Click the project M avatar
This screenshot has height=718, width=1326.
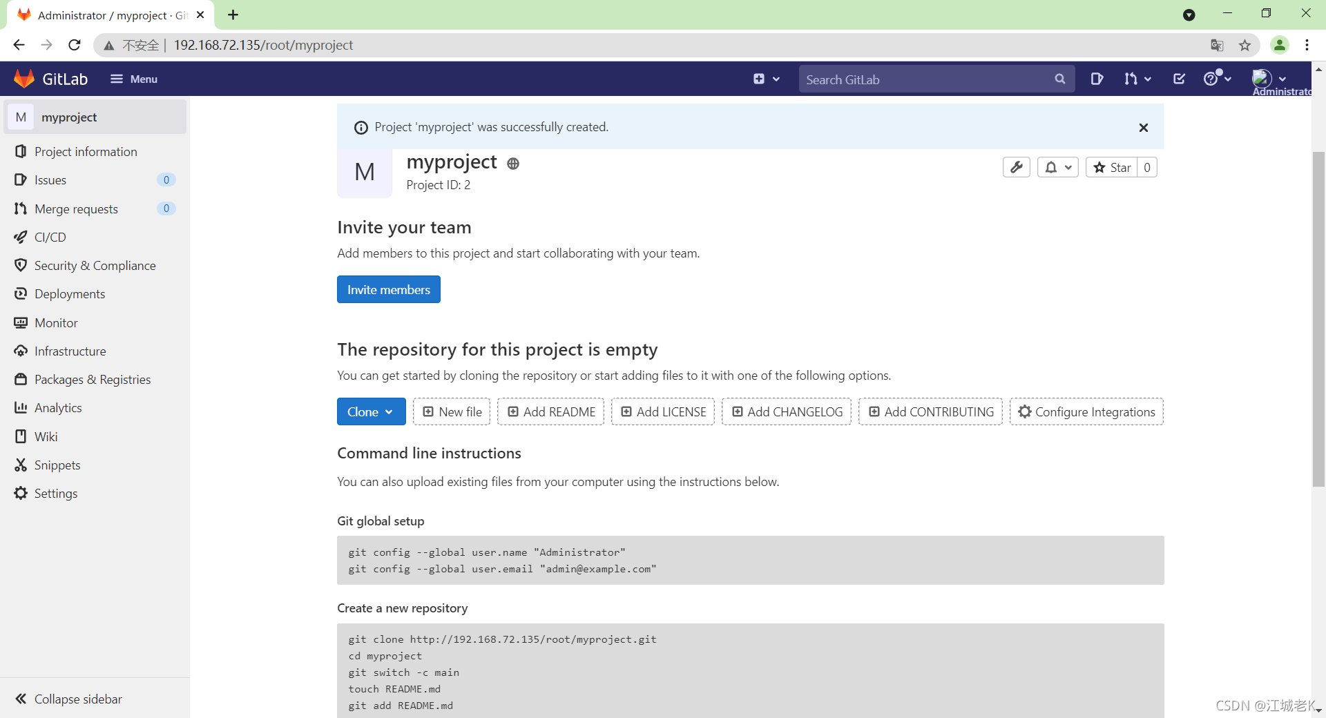click(365, 171)
